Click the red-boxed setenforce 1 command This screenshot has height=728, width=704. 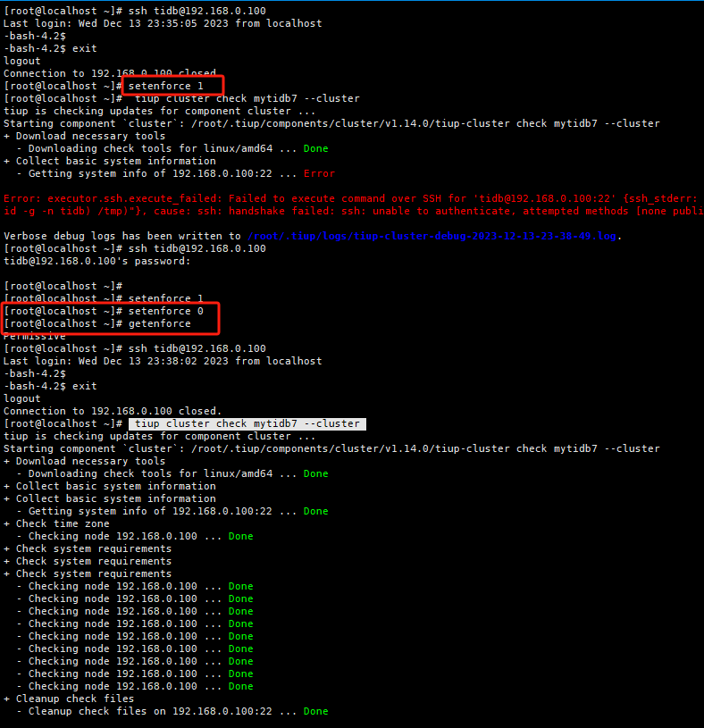tap(166, 86)
